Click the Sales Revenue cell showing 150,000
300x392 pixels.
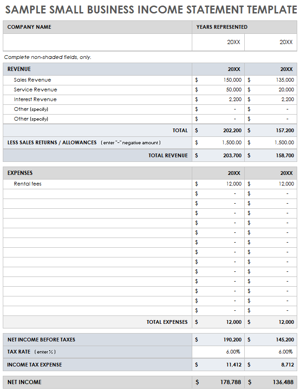click(x=232, y=80)
